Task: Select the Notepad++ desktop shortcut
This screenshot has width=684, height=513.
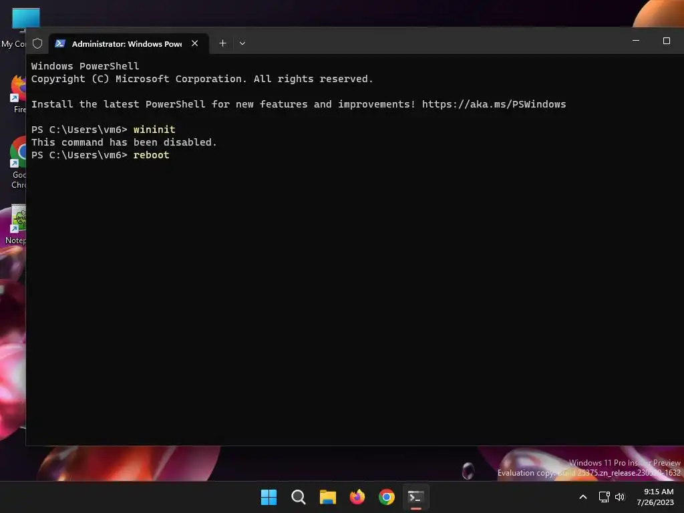Action: 15,224
